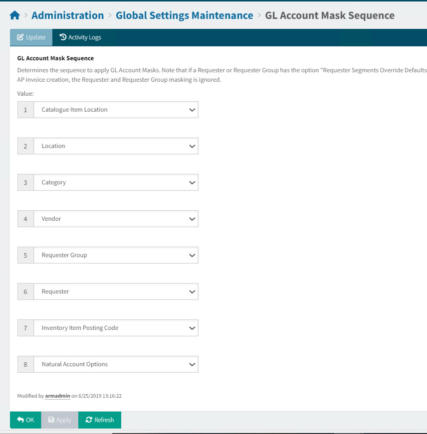Click the circular arrows icon on Refresh
Image resolution: width=427 pixels, height=434 pixels.
88,420
